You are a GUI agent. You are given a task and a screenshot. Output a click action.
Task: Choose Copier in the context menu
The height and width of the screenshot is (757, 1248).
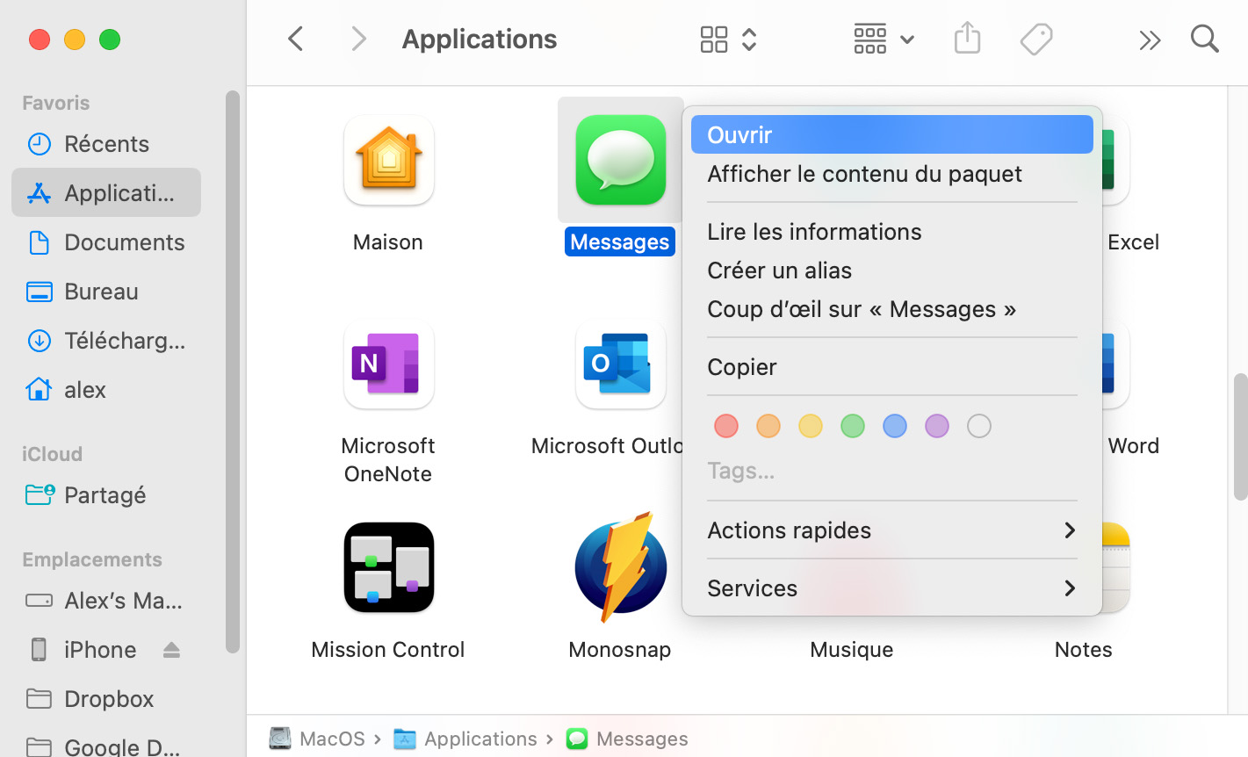click(x=892, y=367)
